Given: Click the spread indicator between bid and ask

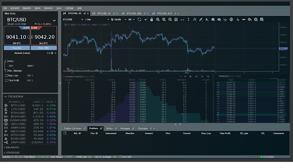Looking at the screenshot, I should (30, 37).
